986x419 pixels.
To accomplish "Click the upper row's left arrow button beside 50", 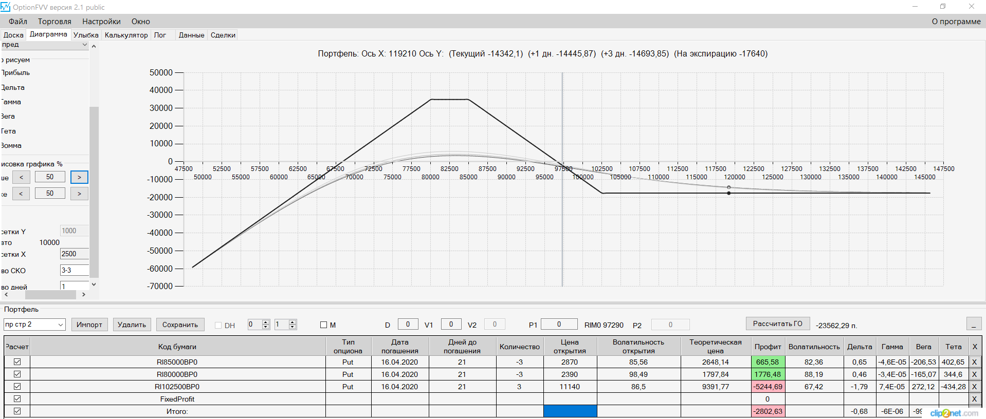I will coord(21,177).
